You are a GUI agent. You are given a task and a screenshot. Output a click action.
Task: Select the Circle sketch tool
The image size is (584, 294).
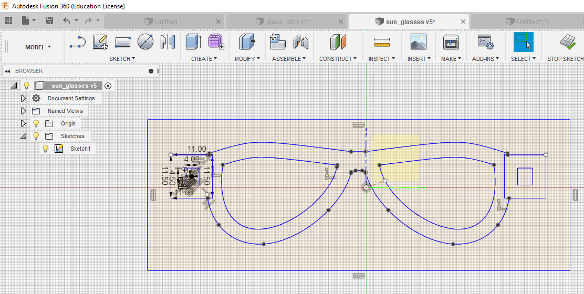145,41
